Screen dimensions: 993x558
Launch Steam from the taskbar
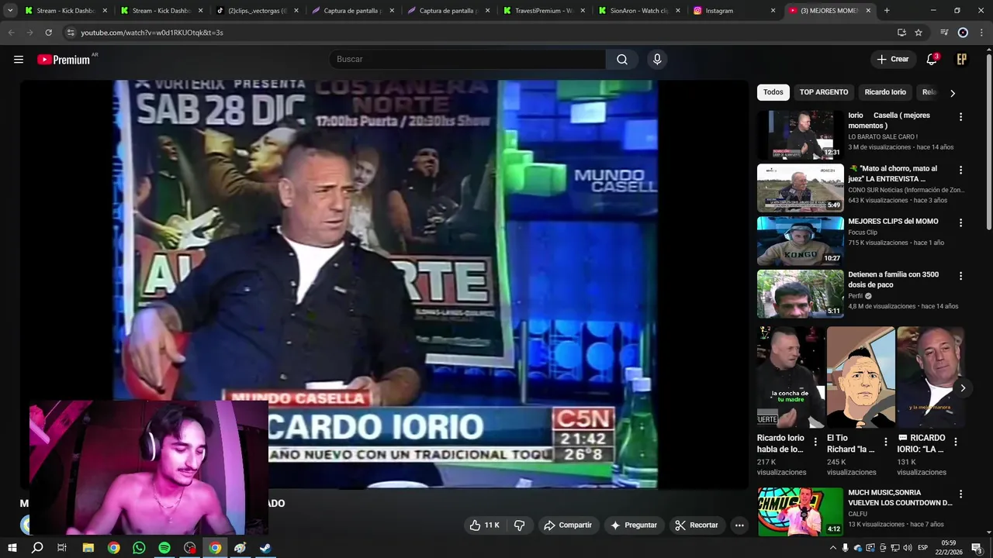(265, 548)
